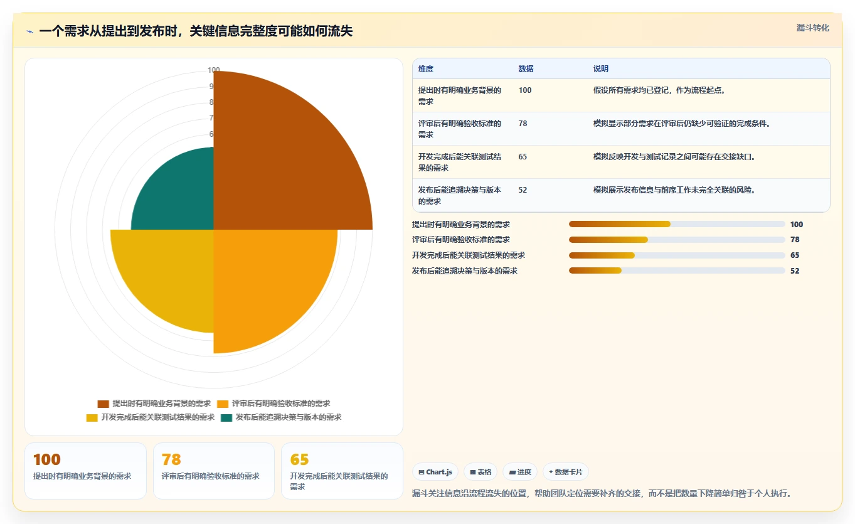Select the Chart.js tag chip
The height and width of the screenshot is (524, 855).
point(435,472)
